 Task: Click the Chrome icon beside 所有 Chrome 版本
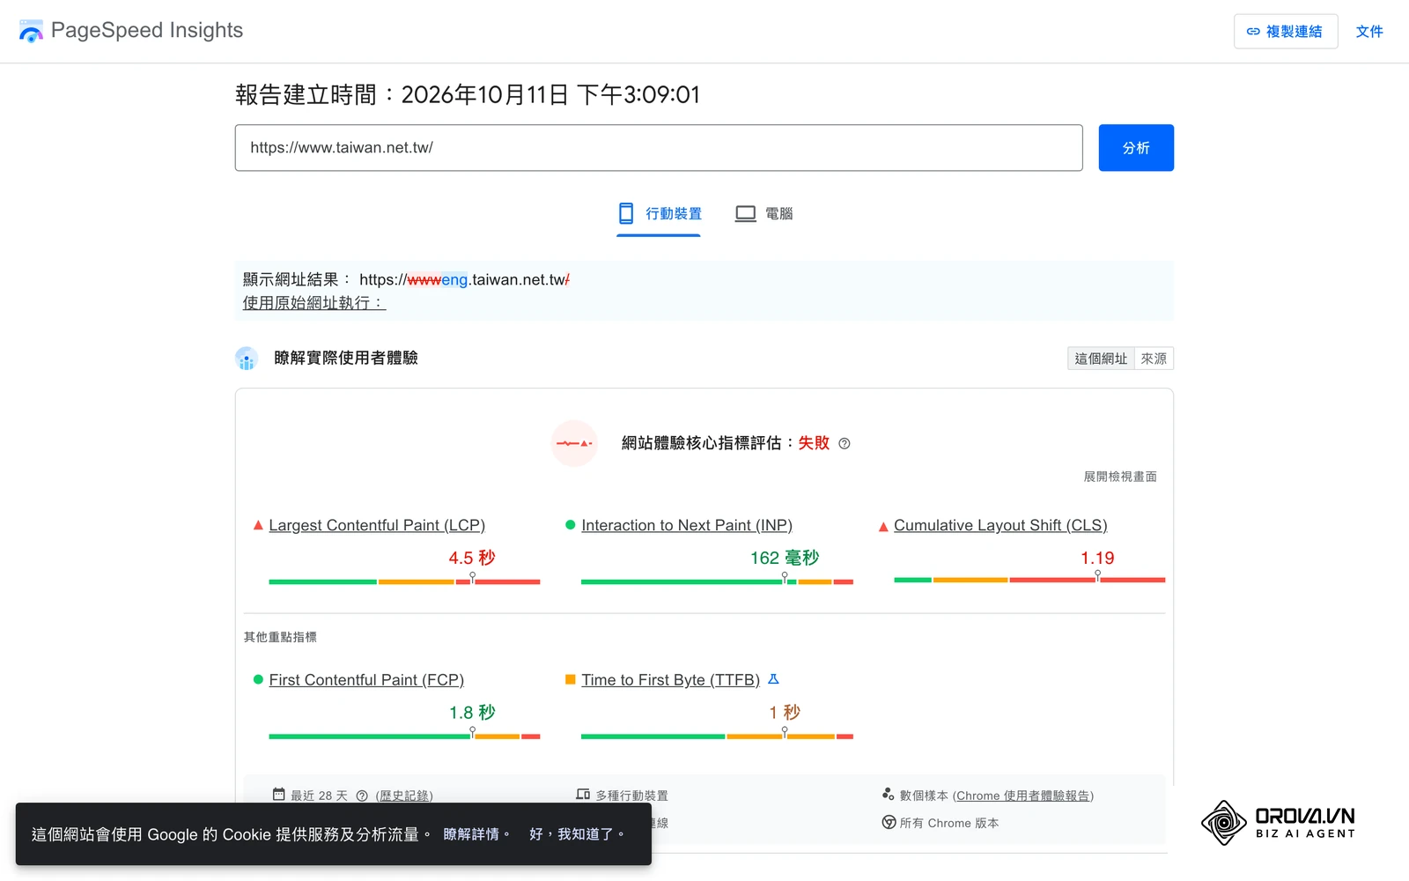click(x=889, y=822)
